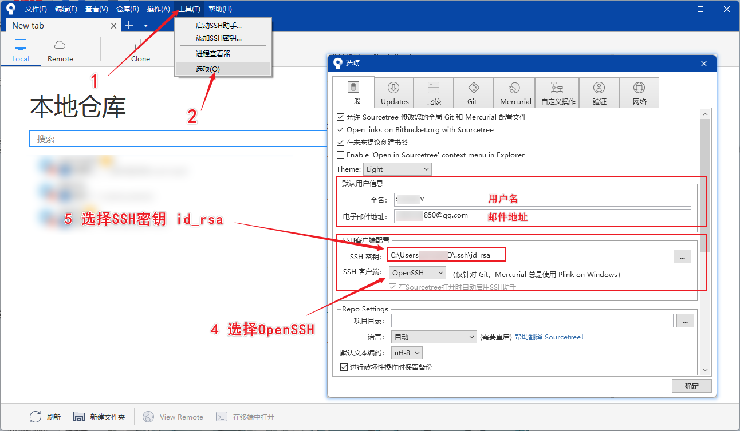
Task: Click the View Remote globe icon
Action: click(x=149, y=417)
